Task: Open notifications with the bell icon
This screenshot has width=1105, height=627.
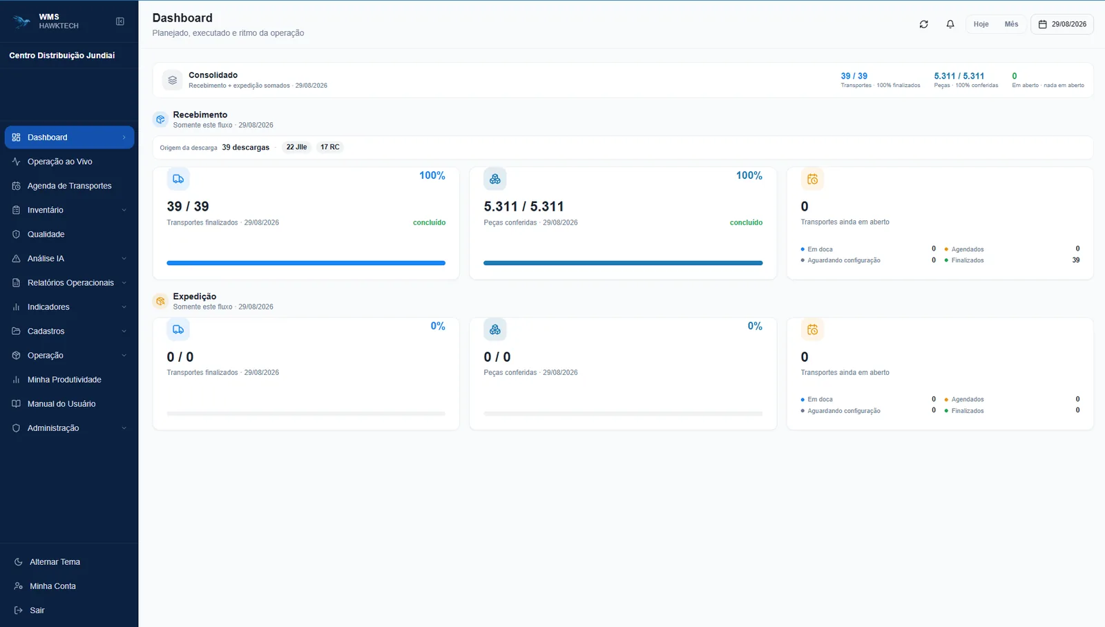Action: click(x=950, y=24)
